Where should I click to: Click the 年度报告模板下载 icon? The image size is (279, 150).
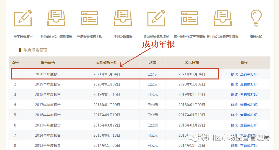(x=89, y=18)
